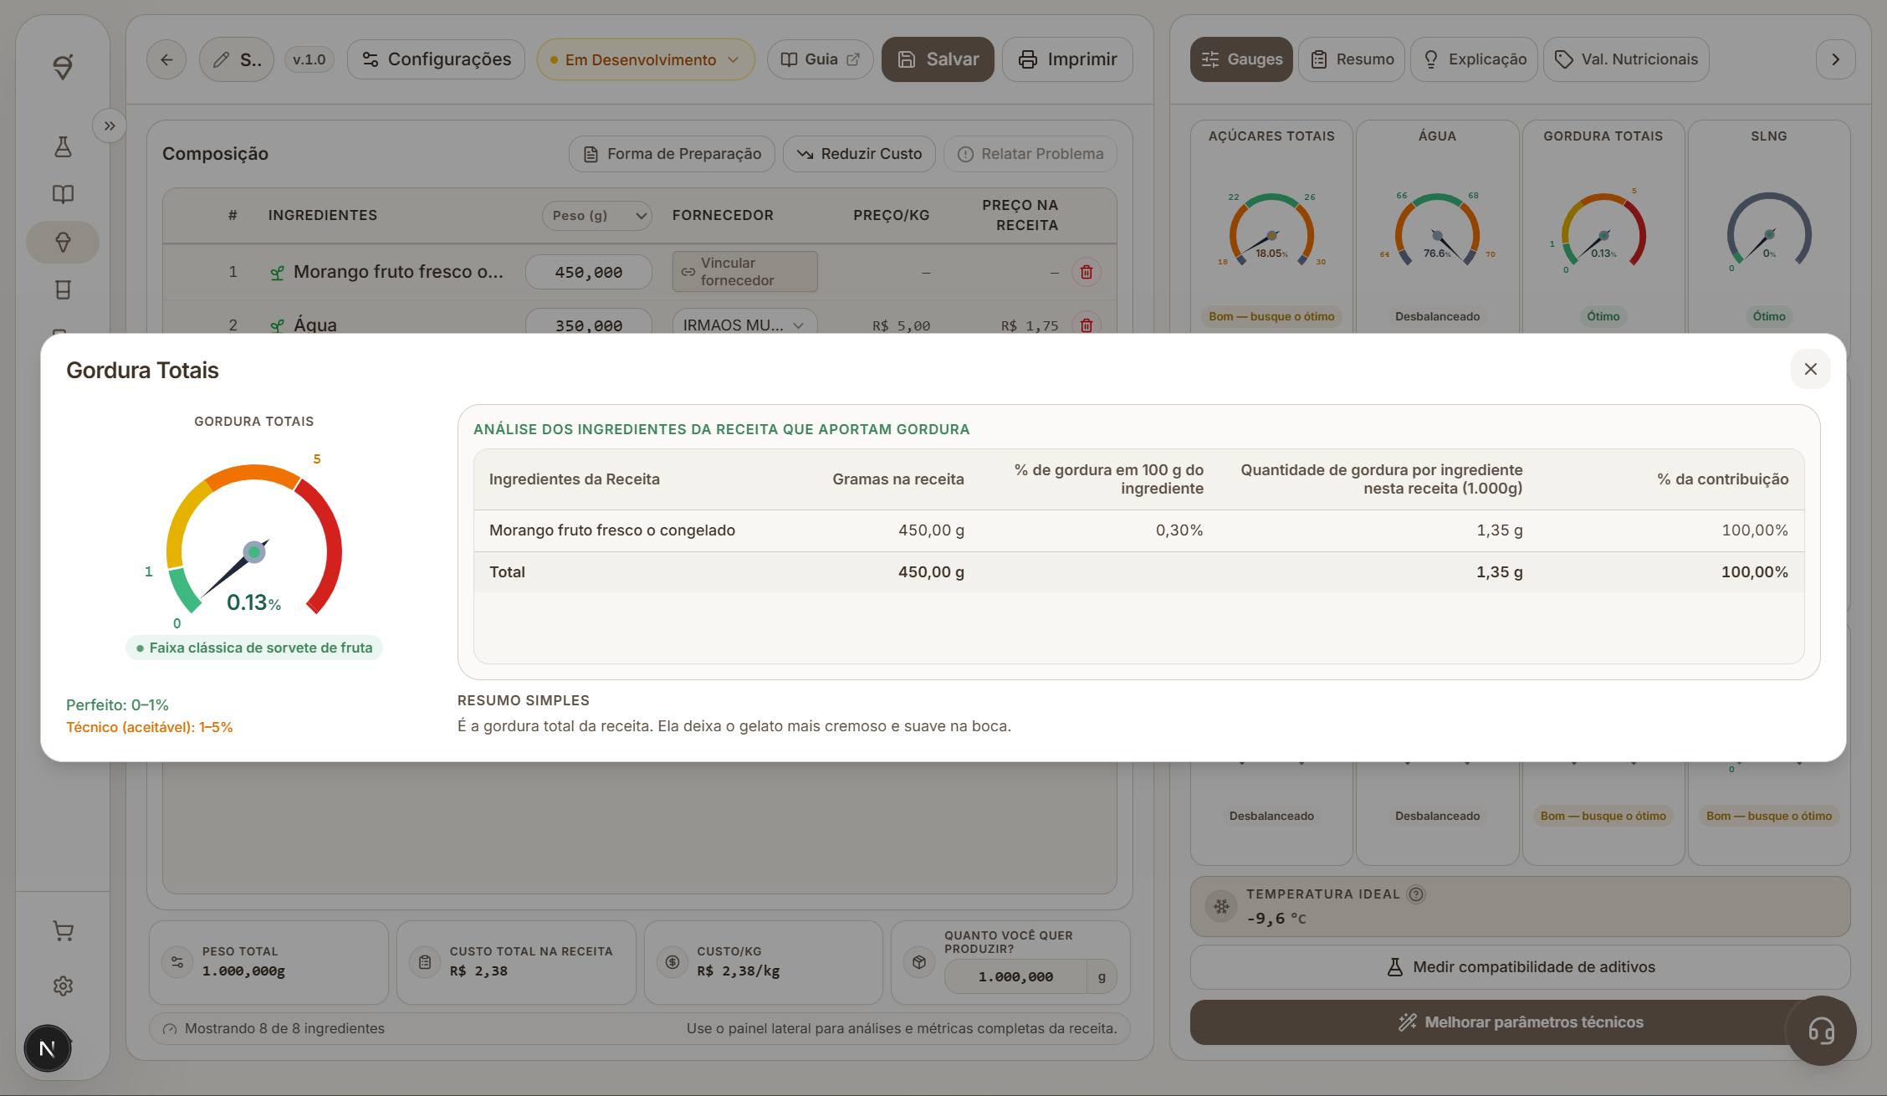Open the Val. Nutricionais tab
1887x1096 pixels.
coord(1626,59)
